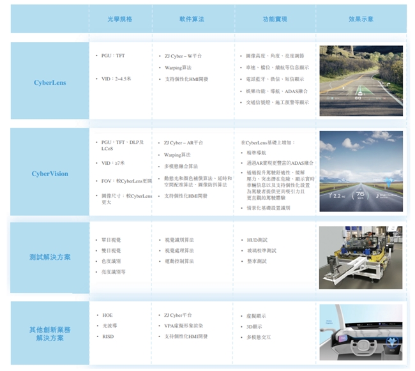Click the CyberLens row label
415x371 pixels.
click(x=50, y=82)
